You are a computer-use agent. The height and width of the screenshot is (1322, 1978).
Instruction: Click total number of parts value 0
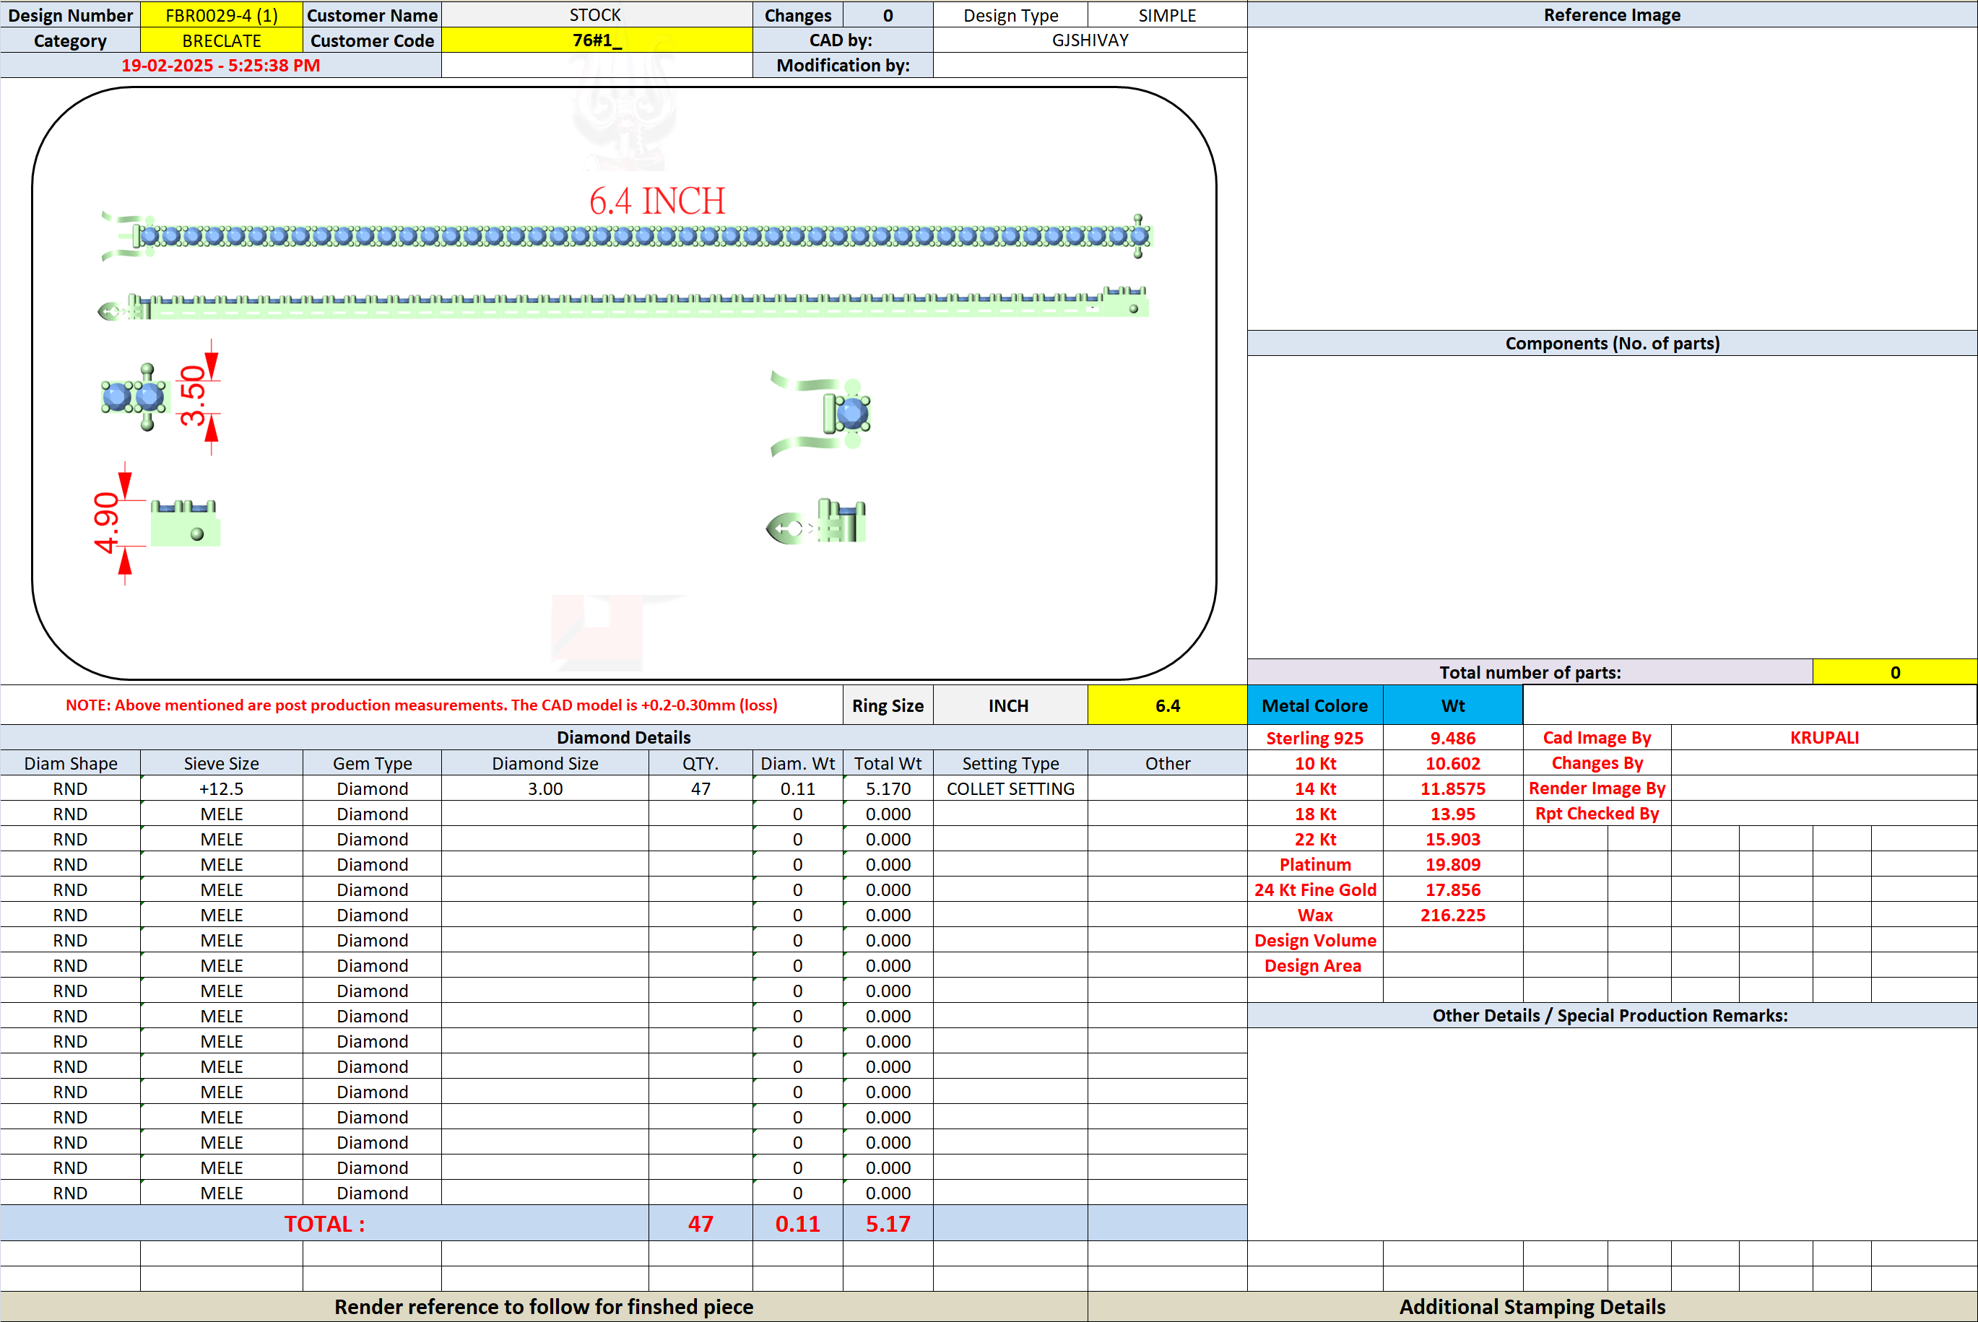point(1894,672)
